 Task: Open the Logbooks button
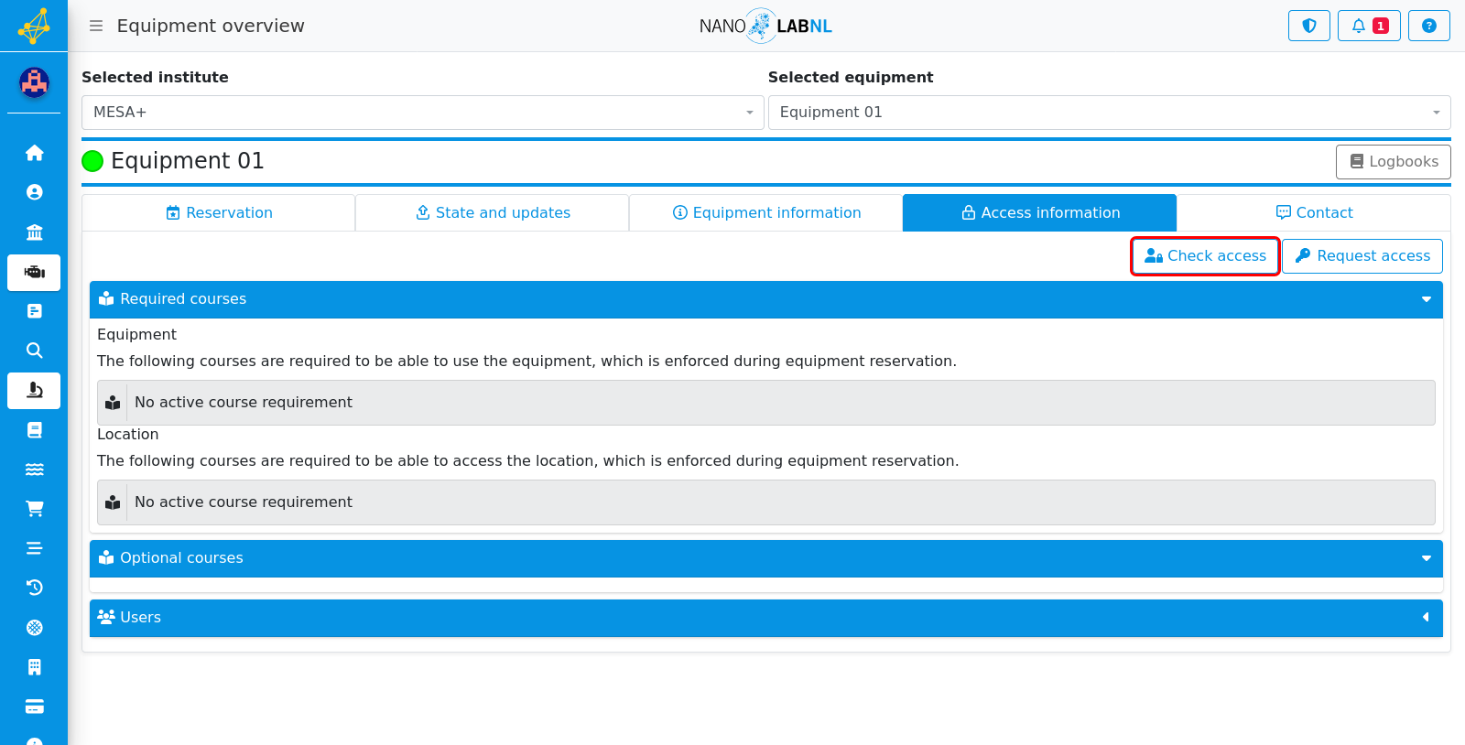coord(1394,162)
